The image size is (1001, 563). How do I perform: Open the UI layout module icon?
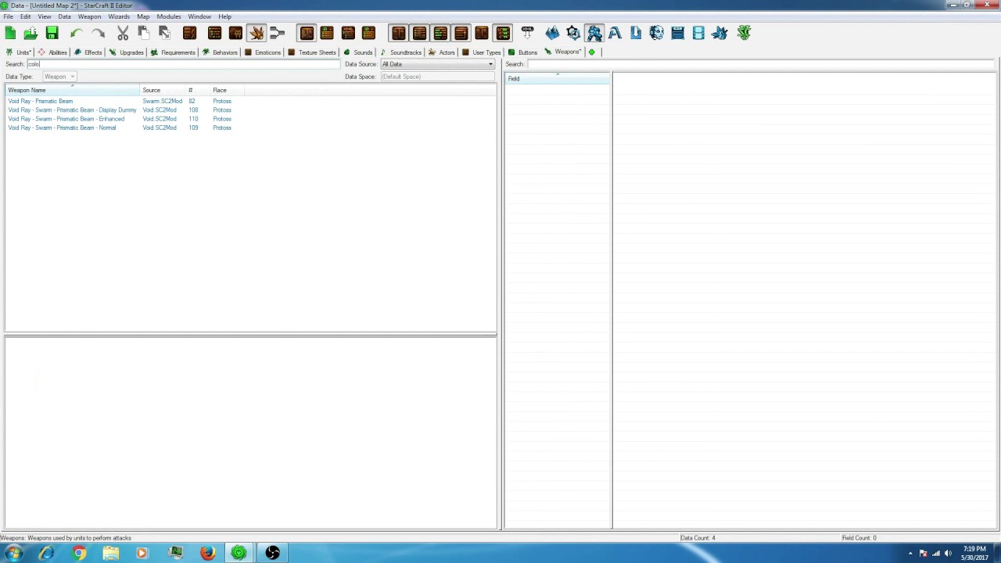pos(677,33)
